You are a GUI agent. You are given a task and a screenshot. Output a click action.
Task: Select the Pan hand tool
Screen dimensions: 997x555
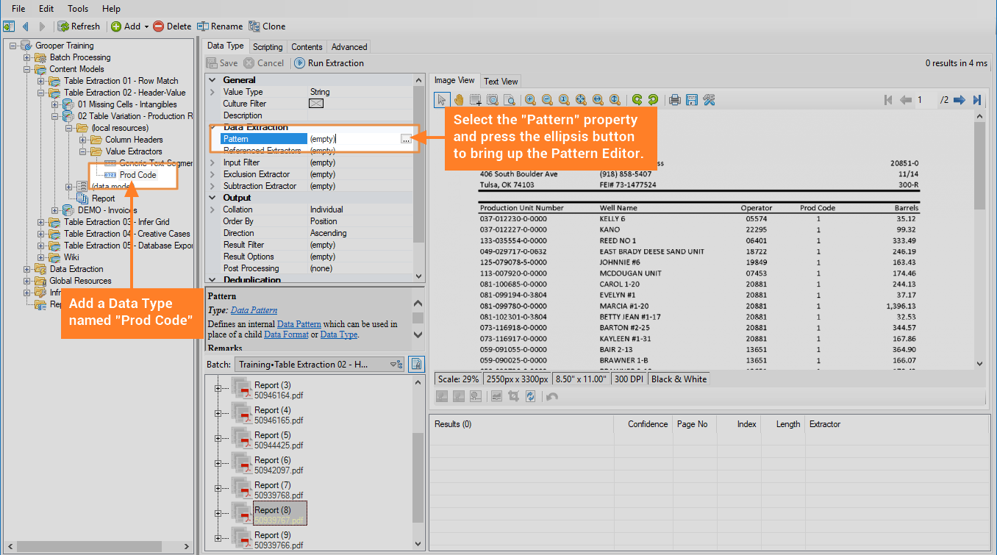459,100
